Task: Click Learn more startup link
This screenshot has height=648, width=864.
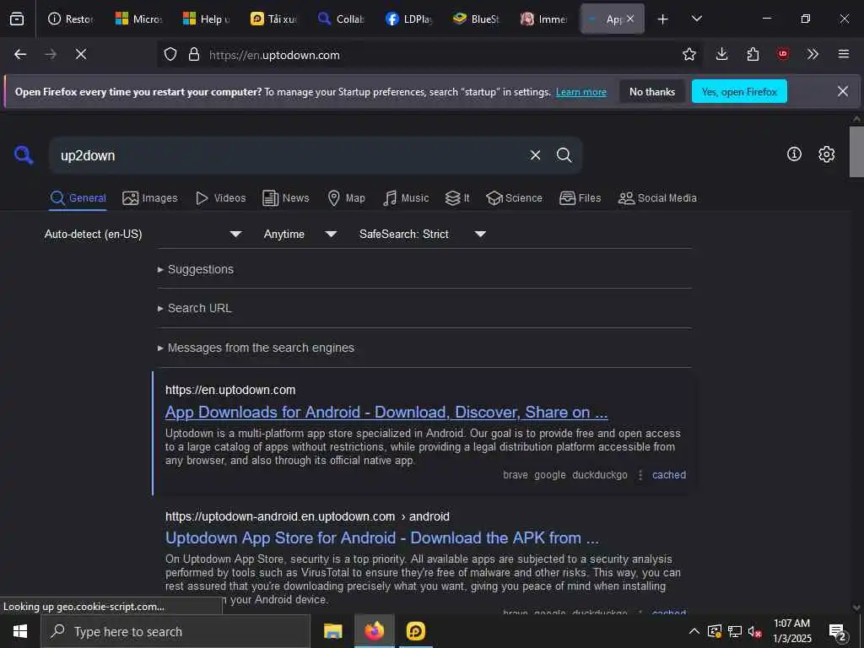Action: 581,92
